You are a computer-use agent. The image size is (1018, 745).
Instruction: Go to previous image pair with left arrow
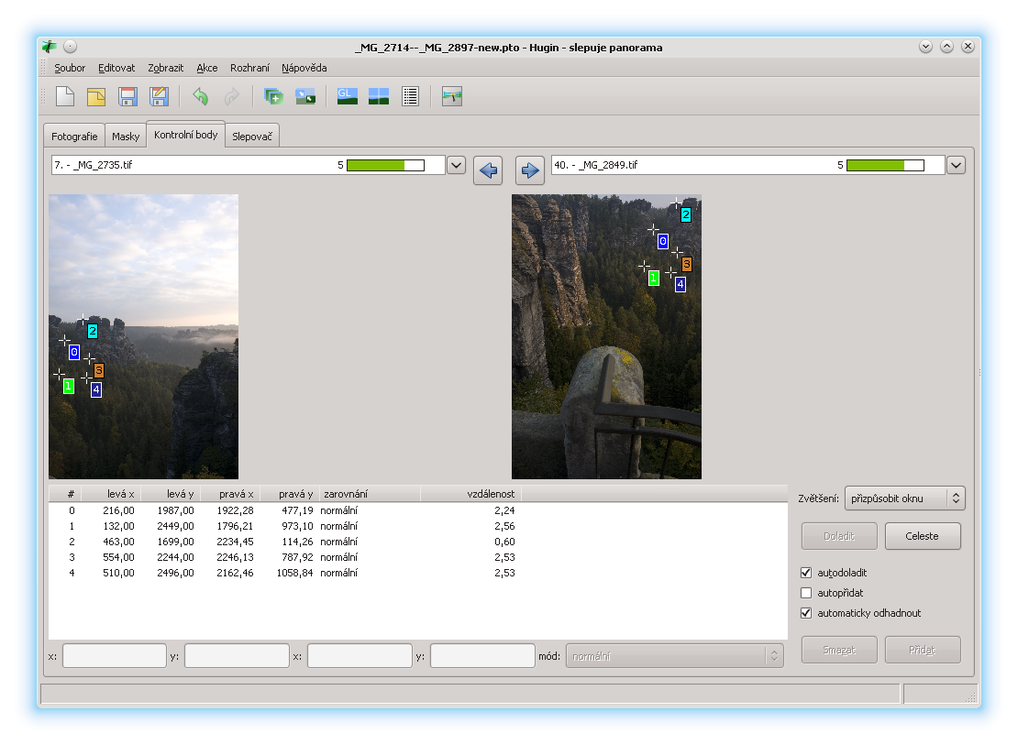(488, 170)
